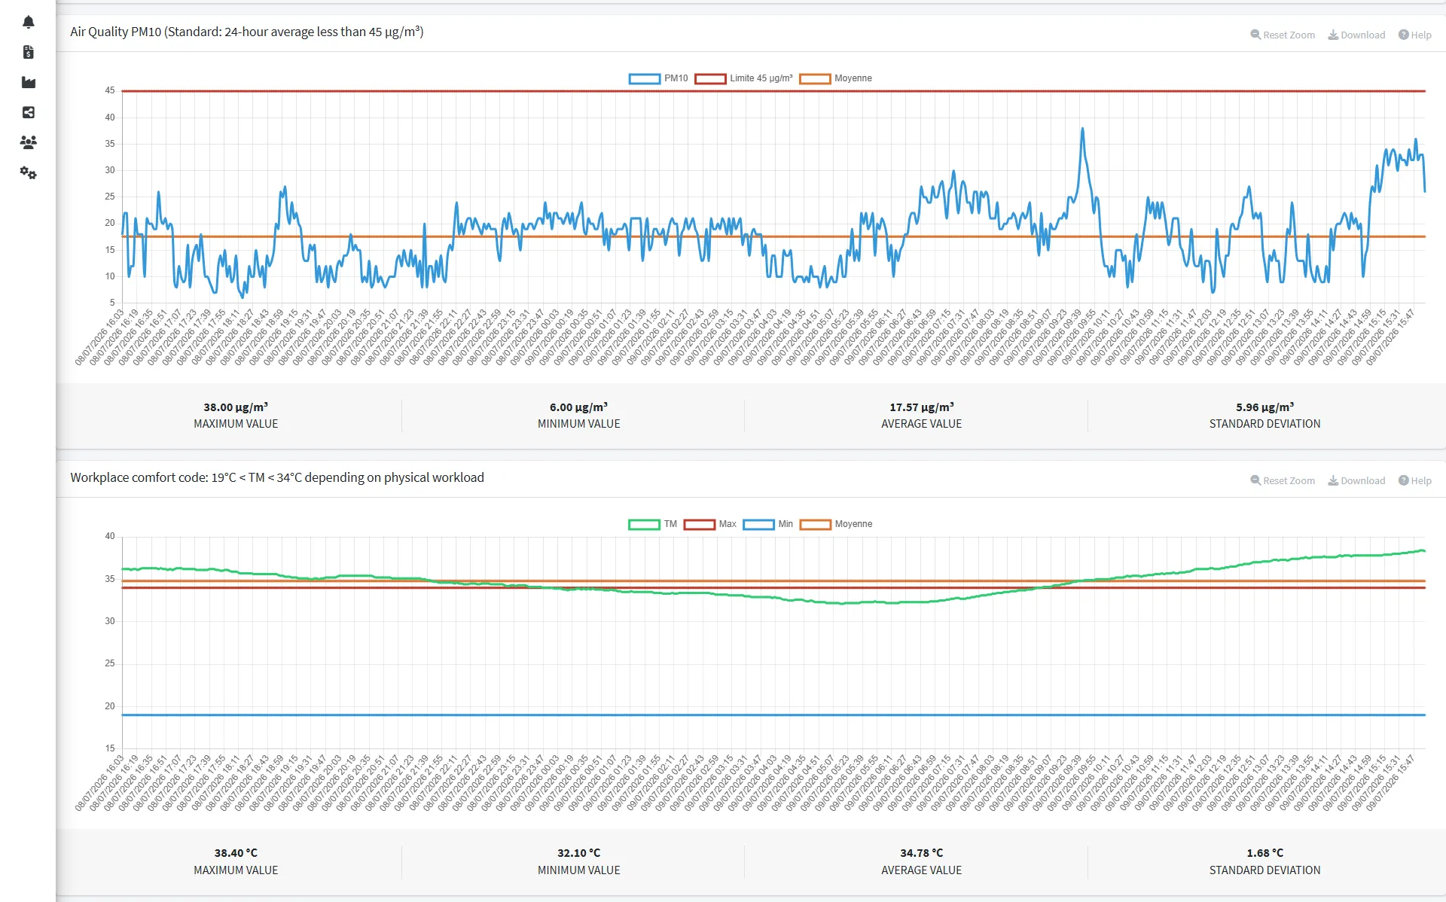Screen dimensions: 1446x902
Task: Open the notifications bell icon
Action: [29, 22]
